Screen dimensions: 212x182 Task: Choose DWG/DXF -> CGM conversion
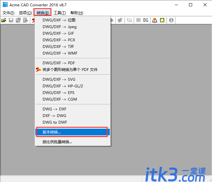coord(73,99)
